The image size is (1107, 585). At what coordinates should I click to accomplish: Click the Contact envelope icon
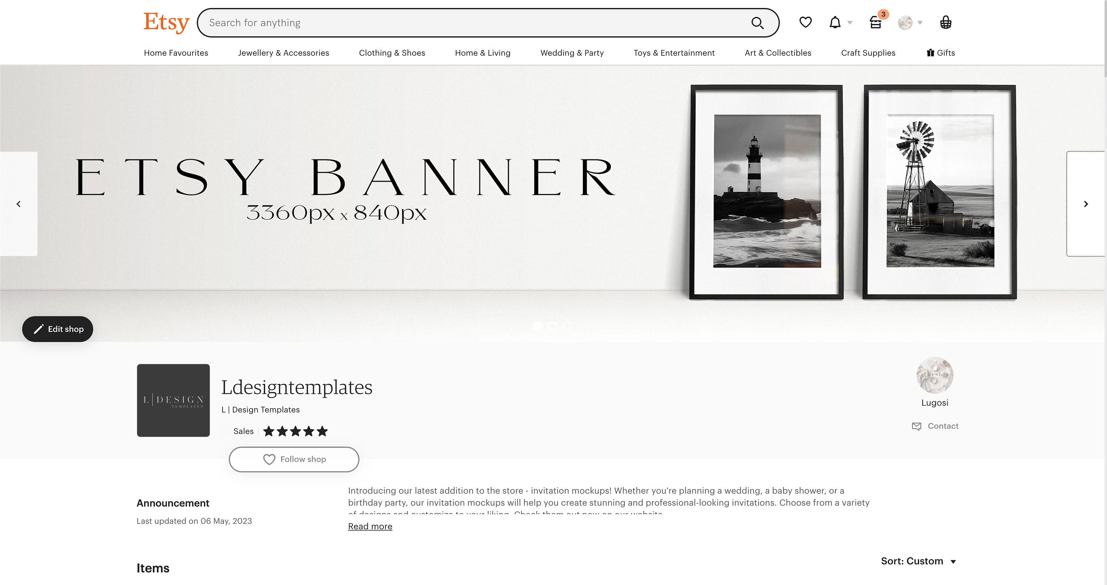(916, 426)
